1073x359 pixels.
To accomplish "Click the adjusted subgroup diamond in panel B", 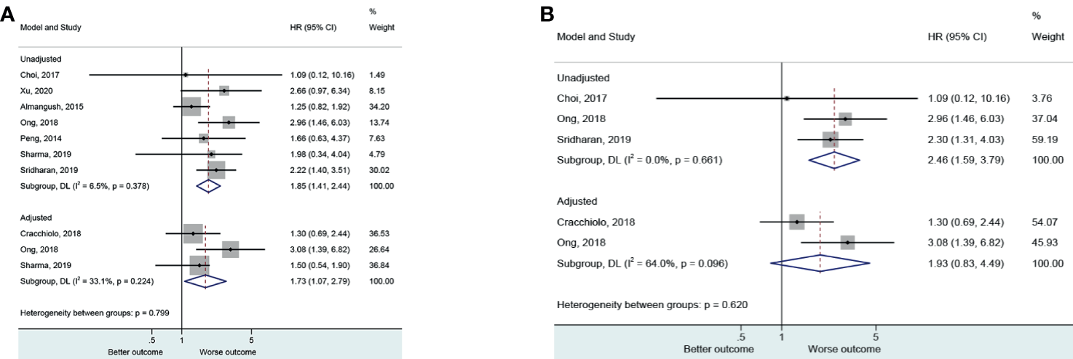I will coord(820,262).
